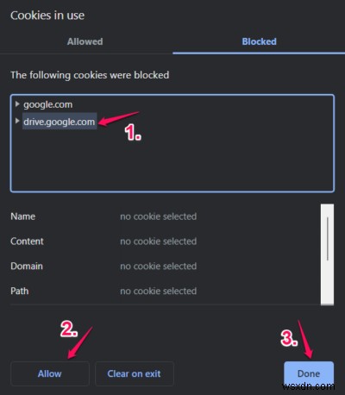
Task: Switch to the Allowed tab
Action: click(x=85, y=41)
